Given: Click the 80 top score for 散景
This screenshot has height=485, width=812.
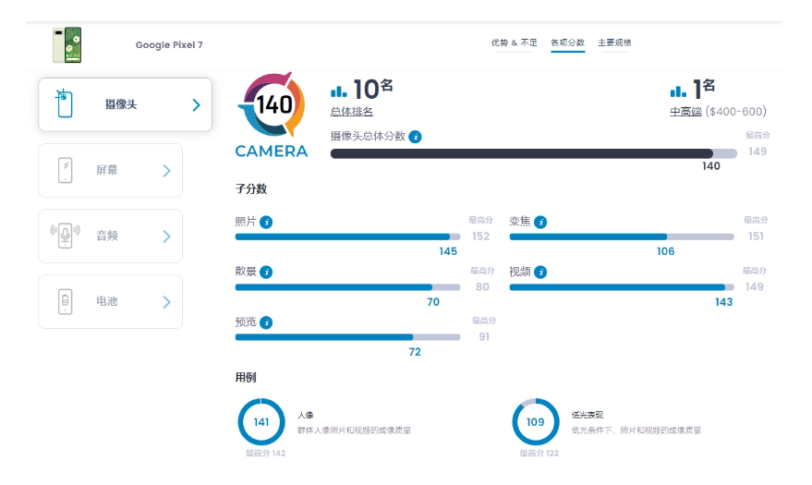Looking at the screenshot, I should coord(482,286).
